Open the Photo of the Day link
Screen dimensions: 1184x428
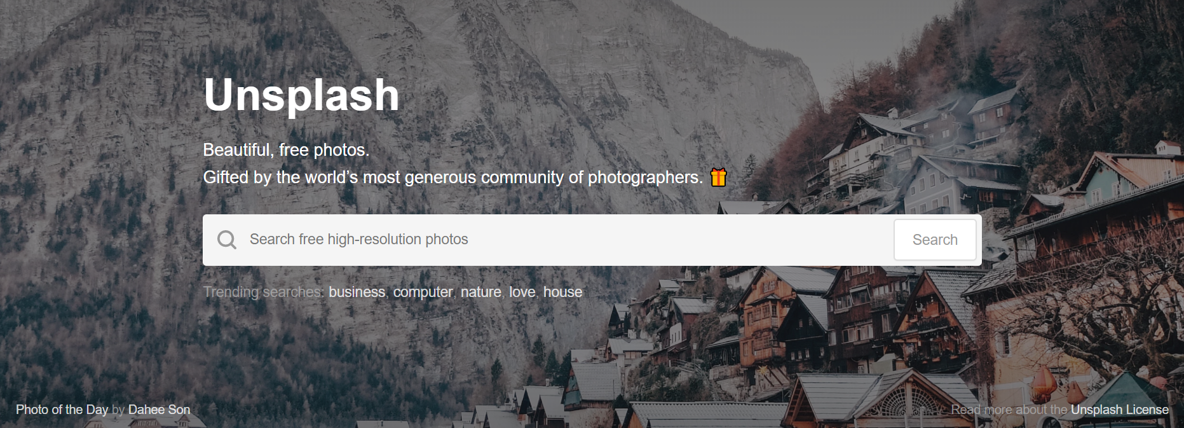pyautogui.click(x=62, y=410)
